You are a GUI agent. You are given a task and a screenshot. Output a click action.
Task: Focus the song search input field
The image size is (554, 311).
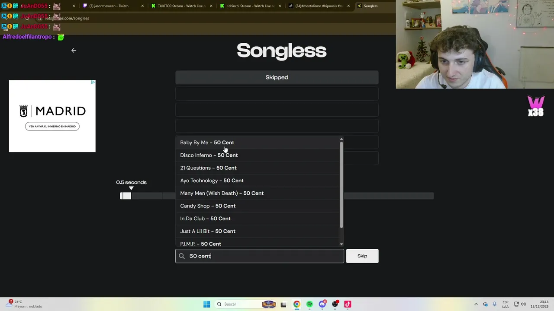point(260,256)
